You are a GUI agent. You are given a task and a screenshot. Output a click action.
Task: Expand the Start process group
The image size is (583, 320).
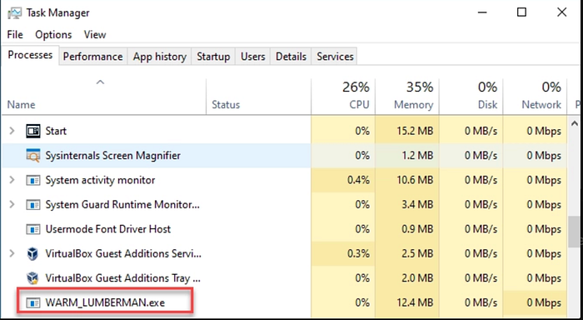(x=12, y=131)
